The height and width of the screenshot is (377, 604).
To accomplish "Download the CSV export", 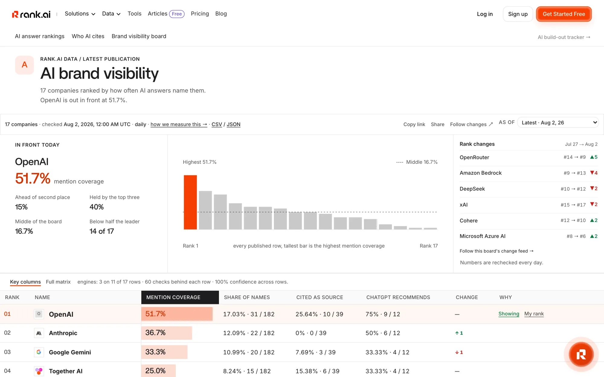I will click(x=217, y=124).
